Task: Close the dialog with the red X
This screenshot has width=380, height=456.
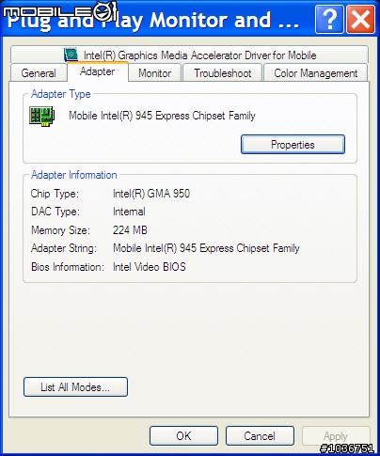Action: coord(360,20)
